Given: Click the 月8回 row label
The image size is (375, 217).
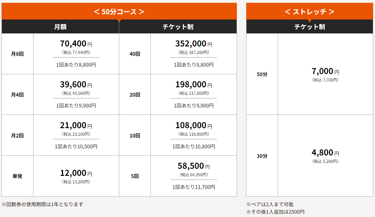Looking at the screenshot, I should point(17,54).
